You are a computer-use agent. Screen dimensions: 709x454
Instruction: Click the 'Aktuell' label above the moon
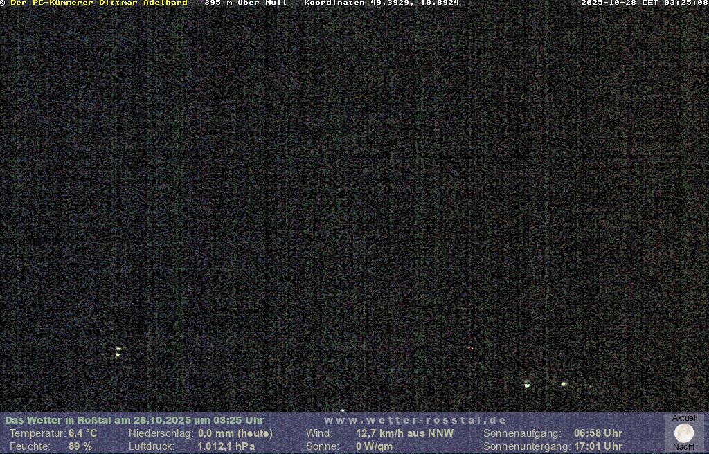pos(685,418)
